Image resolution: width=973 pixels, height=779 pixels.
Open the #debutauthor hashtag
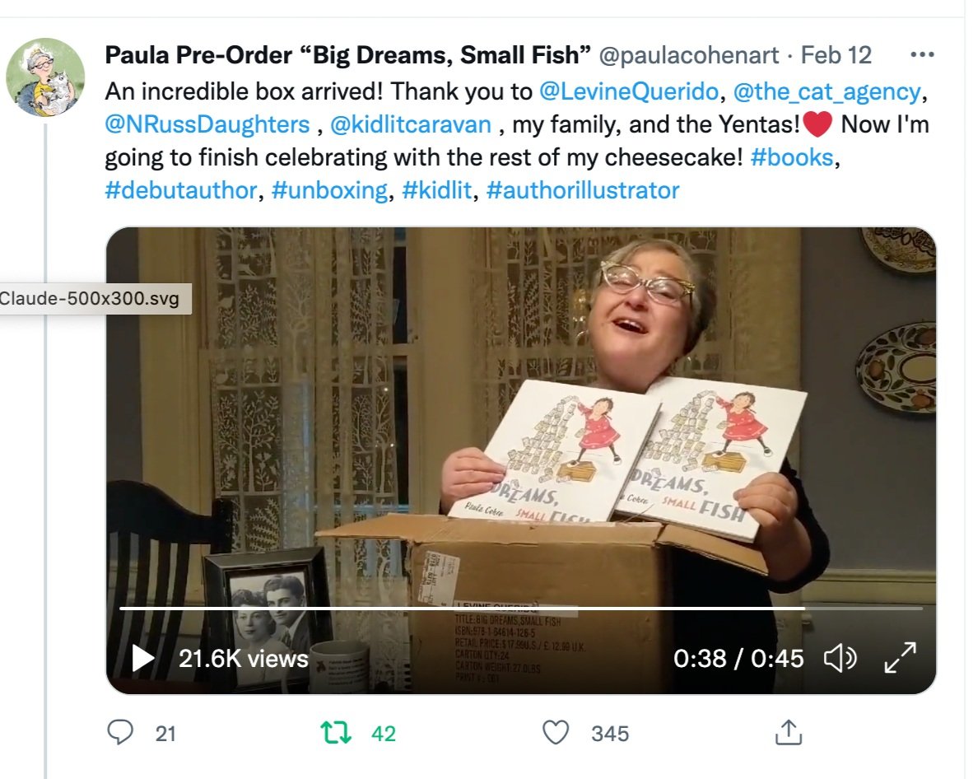click(x=180, y=190)
